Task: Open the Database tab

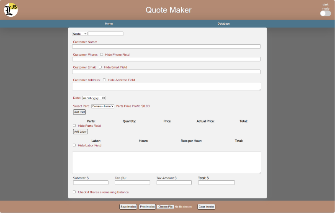Action: (x=224, y=24)
